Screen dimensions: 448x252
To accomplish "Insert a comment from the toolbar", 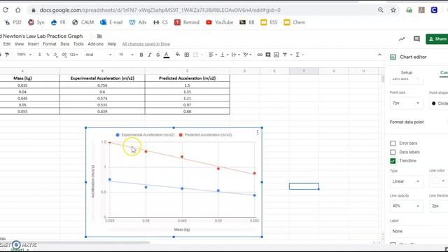I will (268, 55).
